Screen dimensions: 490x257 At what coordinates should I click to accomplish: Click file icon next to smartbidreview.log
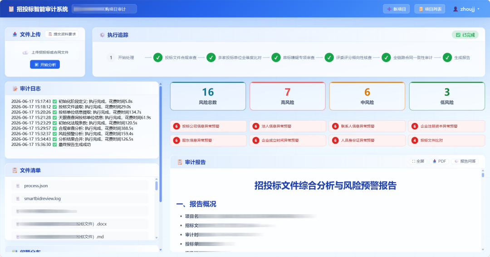click(18, 199)
